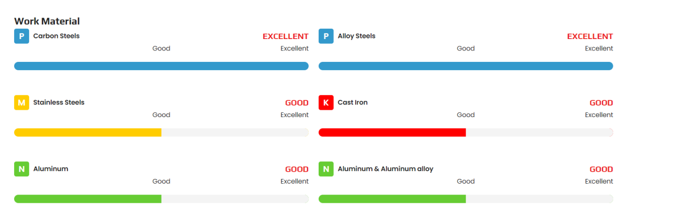Viewport: 678px width, 218px height.
Task: Click the yellow M icon for Stainless Steels
Action: click(x=21, y=103)
